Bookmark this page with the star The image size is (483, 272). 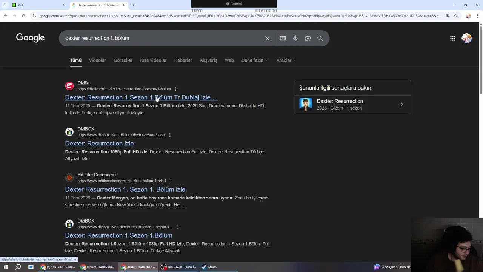(x=456, y=16)
